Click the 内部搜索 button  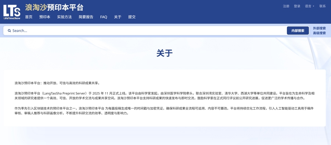pos(298,31)
